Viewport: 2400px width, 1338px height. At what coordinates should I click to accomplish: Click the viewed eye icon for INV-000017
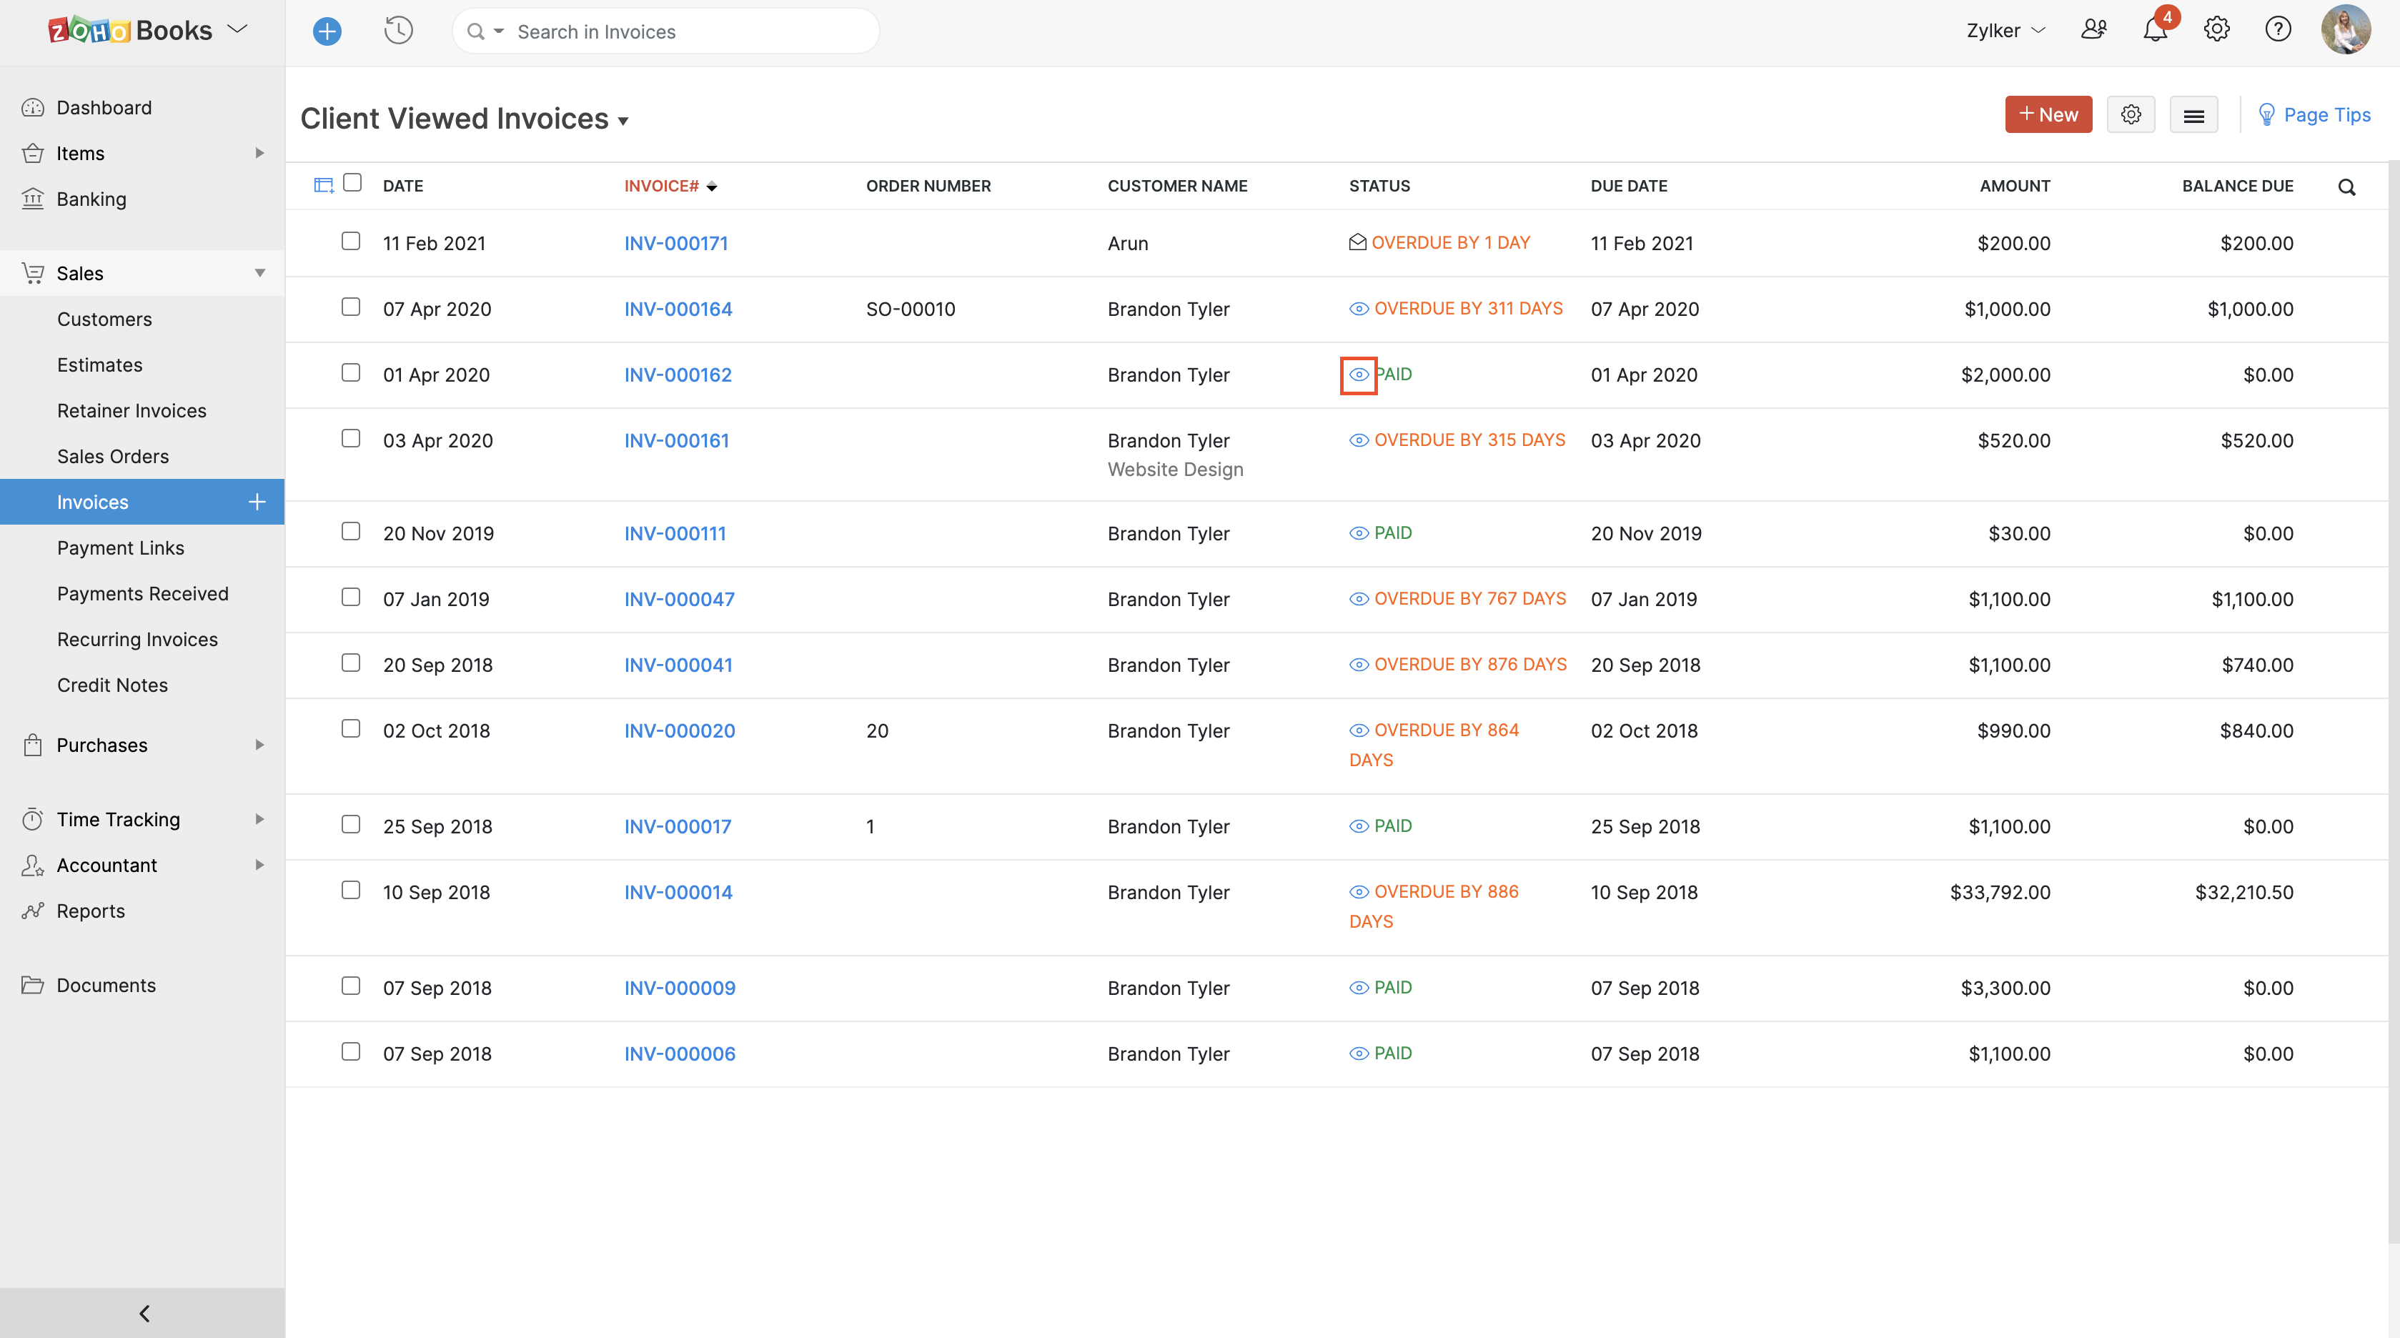point(1359,826)
